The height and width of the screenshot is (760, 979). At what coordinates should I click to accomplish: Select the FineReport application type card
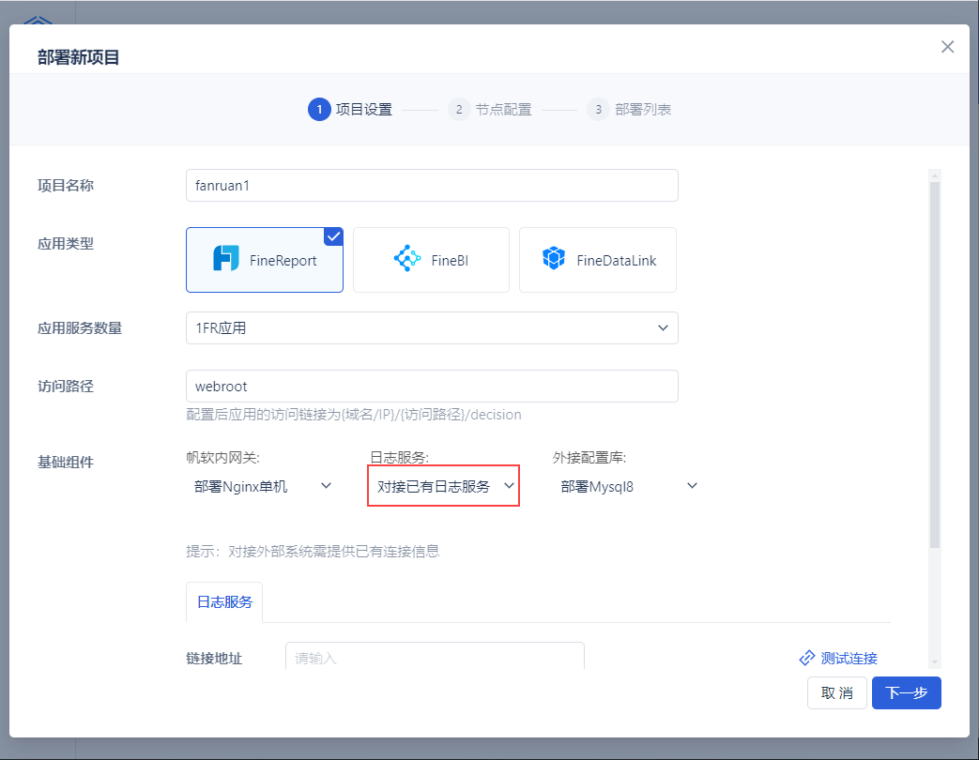tap(265, 260)
